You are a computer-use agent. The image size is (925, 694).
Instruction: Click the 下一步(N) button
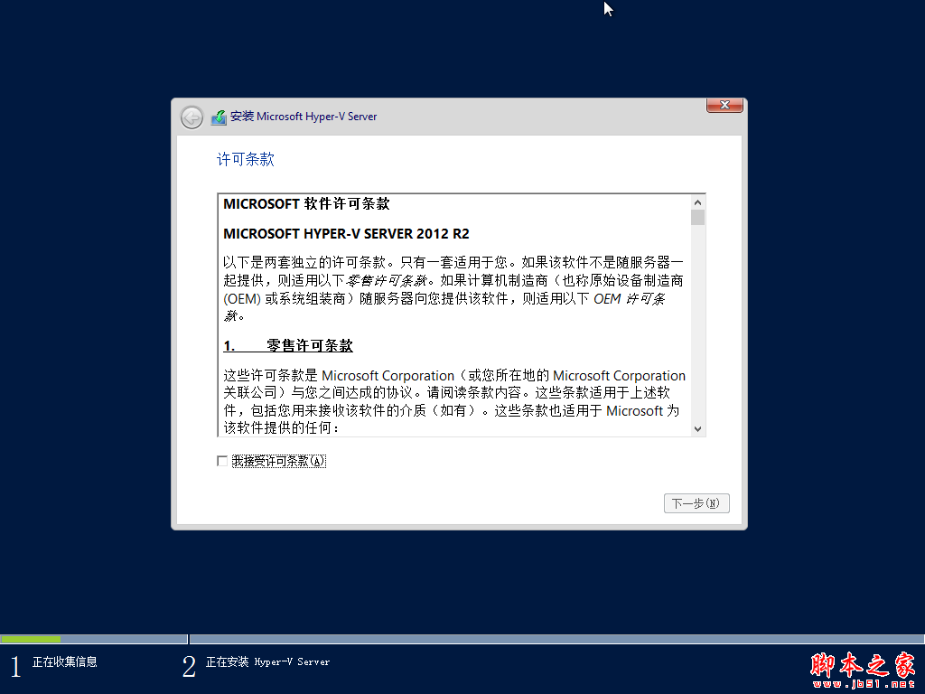696,503
